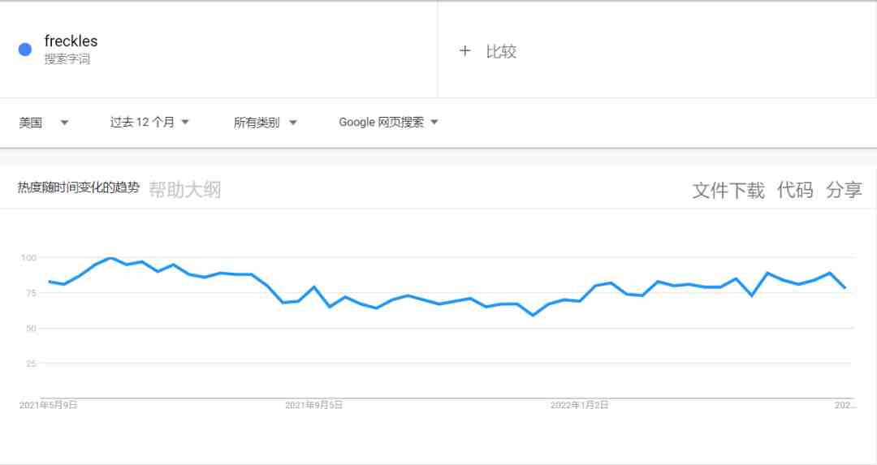Viewport: 877px width, 465px height.
Task: Select the freckles search term
Action: [71, 41]
